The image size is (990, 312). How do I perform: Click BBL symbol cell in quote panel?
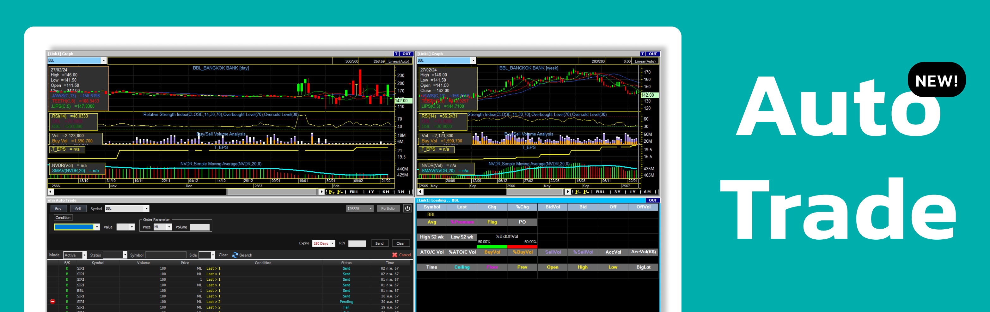431,214
